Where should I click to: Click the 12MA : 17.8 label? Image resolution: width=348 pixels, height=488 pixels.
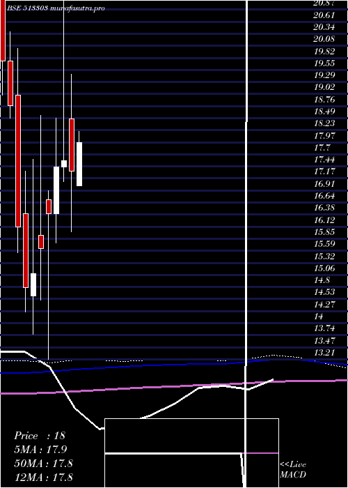[x=44, y=477]
